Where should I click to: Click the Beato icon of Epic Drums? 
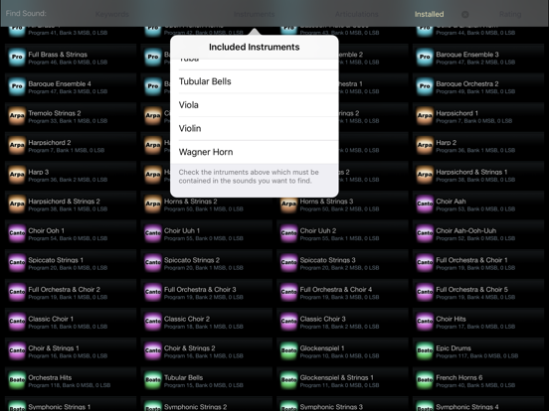point(425,350)
